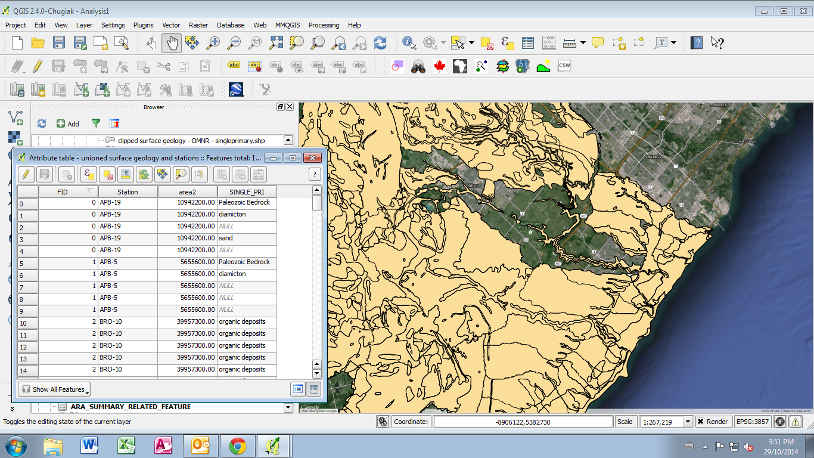Create a new blank QGIS project
This screenshot has height=458, width=814.
17,43
